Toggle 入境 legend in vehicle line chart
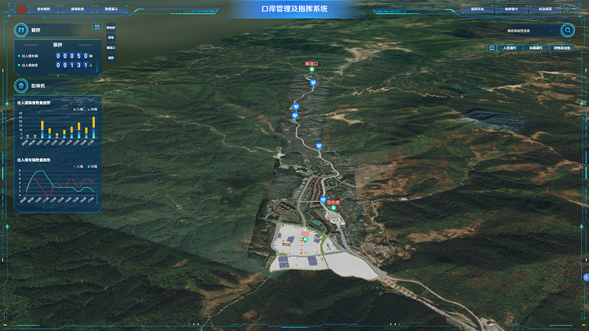 tap(79, 166)
